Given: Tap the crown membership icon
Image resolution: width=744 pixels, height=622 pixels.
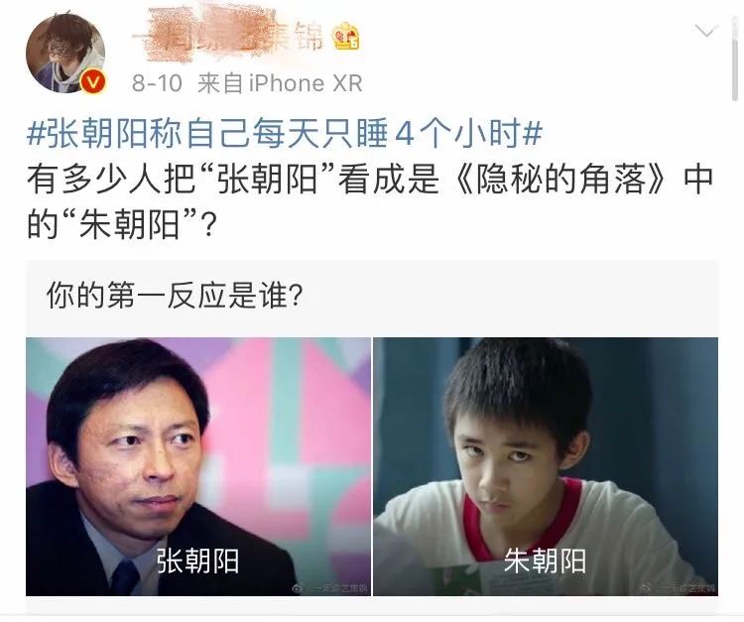Looking at the screenshot, I should click(345, 37).
